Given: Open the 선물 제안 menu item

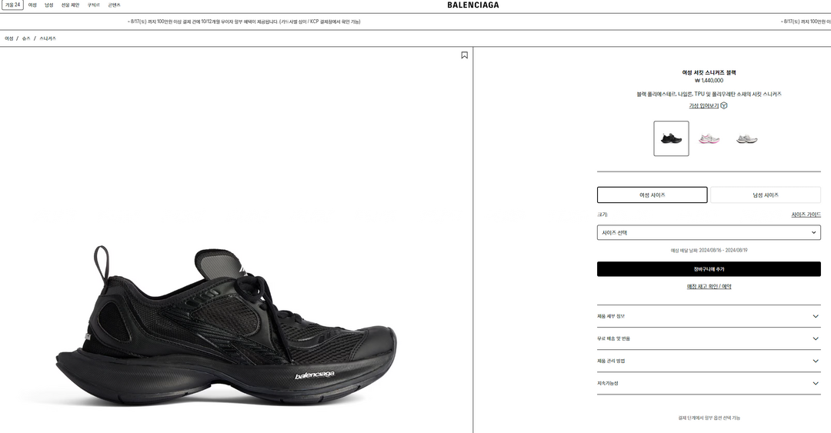Looking at the screenshot, I should (70, 5).
